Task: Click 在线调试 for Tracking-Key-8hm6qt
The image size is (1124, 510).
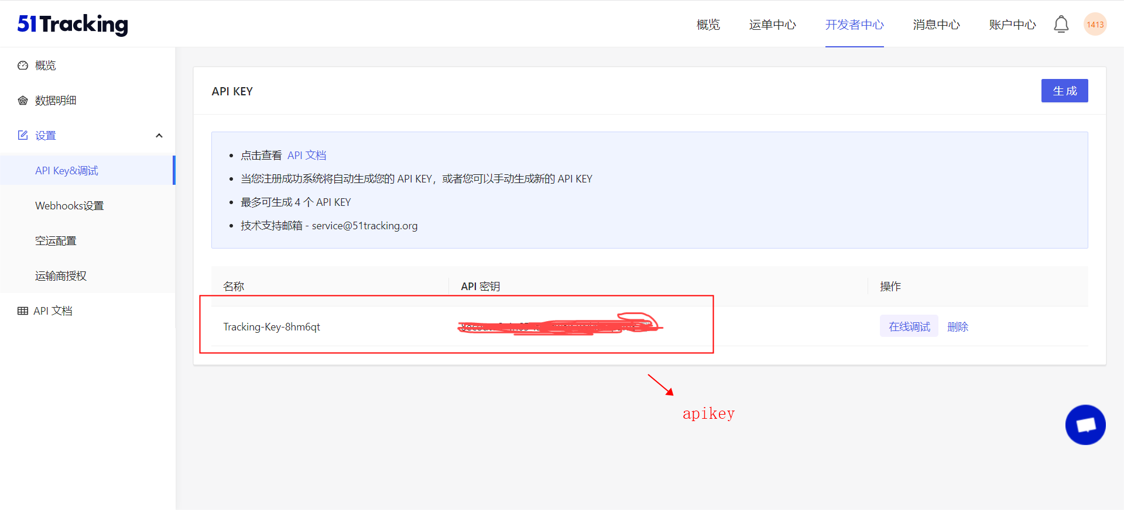Action: click(909, 326)
